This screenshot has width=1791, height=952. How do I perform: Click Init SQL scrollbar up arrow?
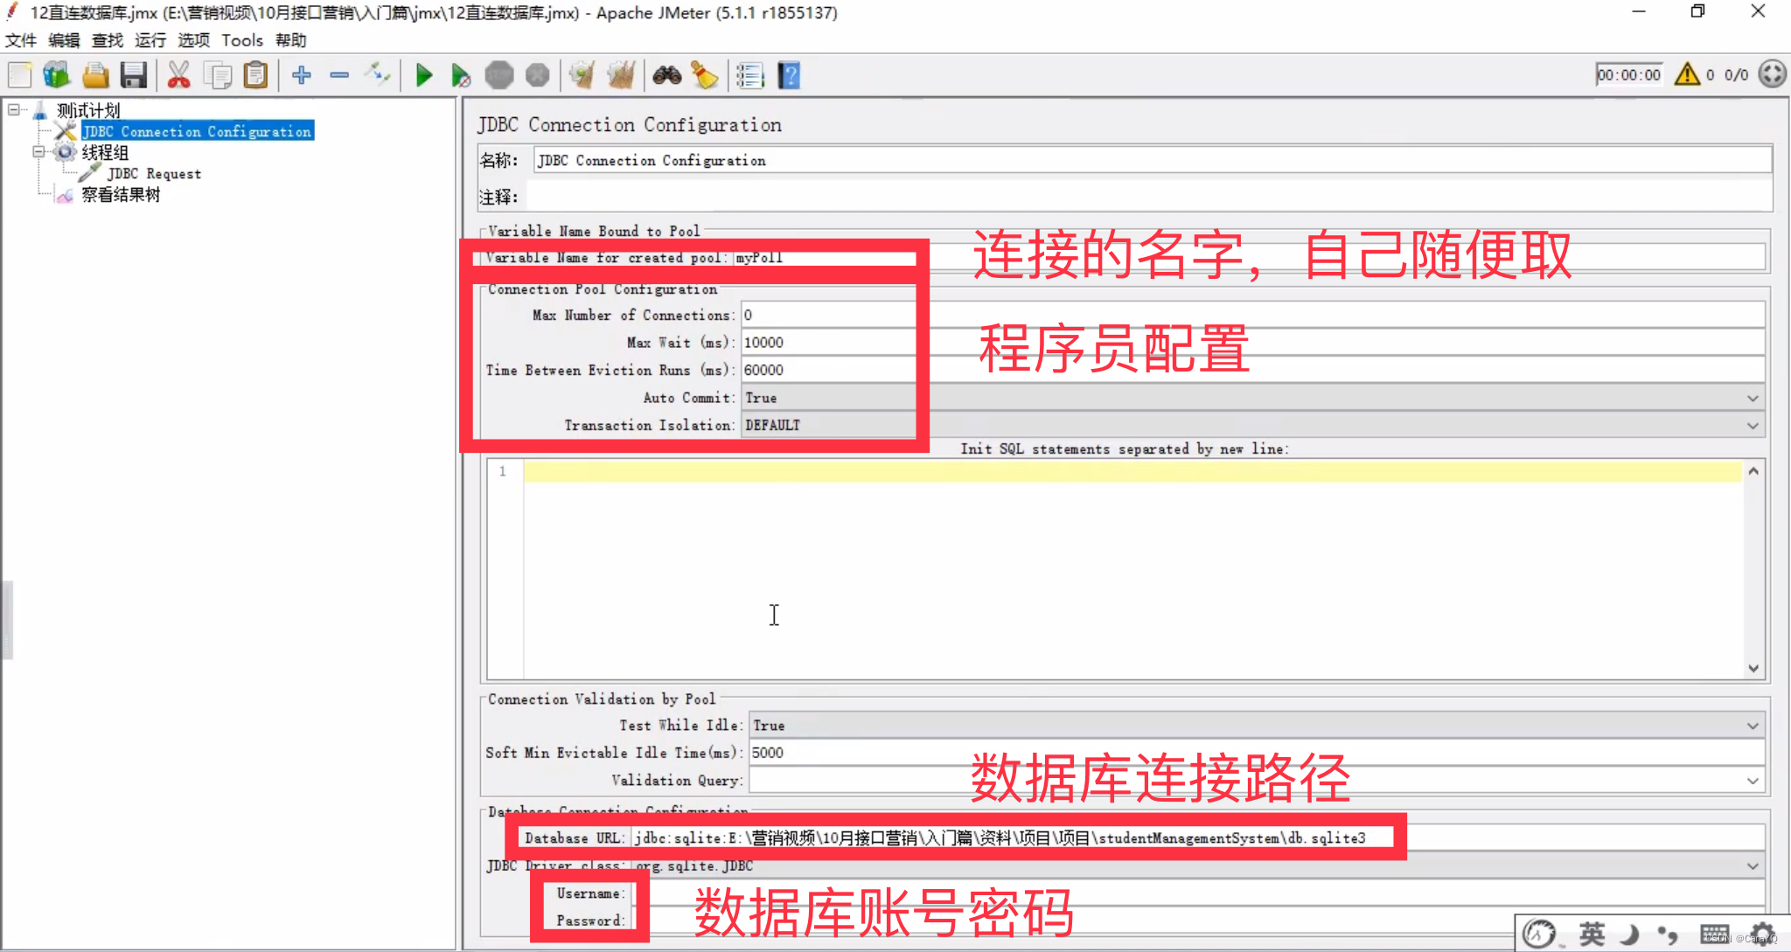pos(1753,470)
